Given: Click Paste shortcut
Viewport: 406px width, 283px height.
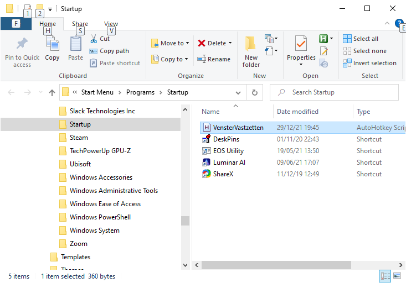Looking at the screenshot, I should pos(115,63).
